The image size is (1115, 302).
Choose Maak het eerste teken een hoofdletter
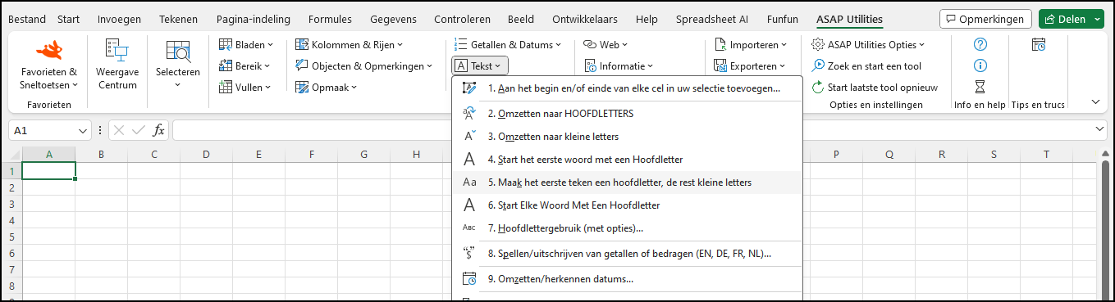pyautogui.click(x=627, y=182)
